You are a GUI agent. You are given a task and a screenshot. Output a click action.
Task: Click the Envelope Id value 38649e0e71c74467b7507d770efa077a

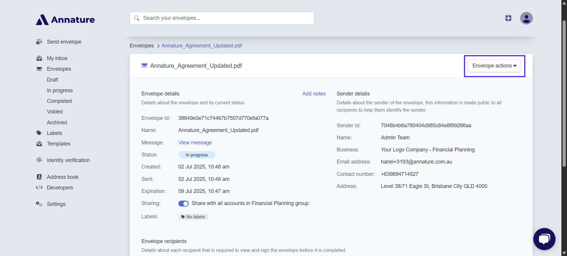pos(223,118)
